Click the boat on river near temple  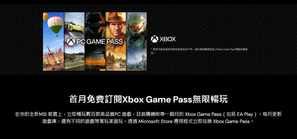pyautogui.click(x=122, y=65)
